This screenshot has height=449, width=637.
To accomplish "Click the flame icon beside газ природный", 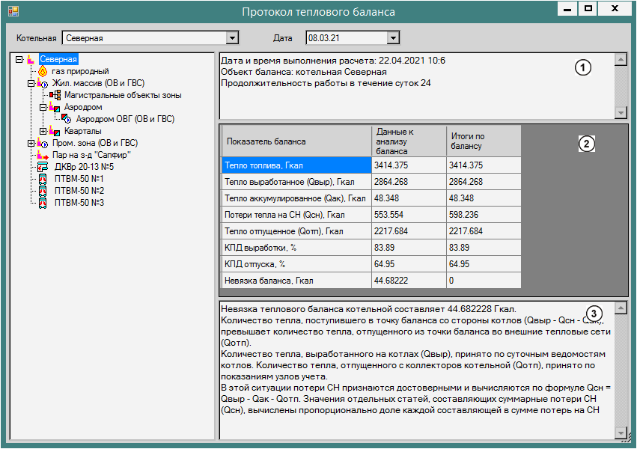I will tap(43, 71).
